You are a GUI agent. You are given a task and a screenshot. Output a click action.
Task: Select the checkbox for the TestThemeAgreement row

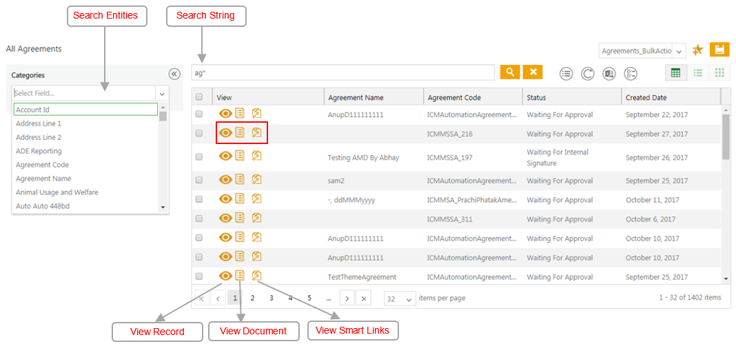[x=199, y=276]
